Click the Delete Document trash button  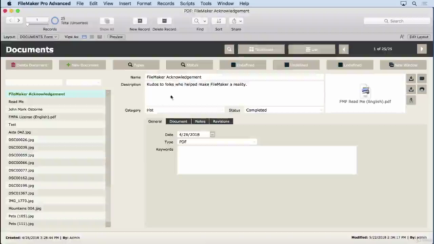[x=29, y=65]
